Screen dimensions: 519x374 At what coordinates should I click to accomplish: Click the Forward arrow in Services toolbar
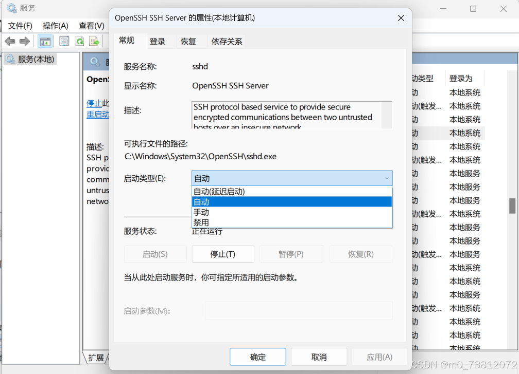(x=25, y=41)
